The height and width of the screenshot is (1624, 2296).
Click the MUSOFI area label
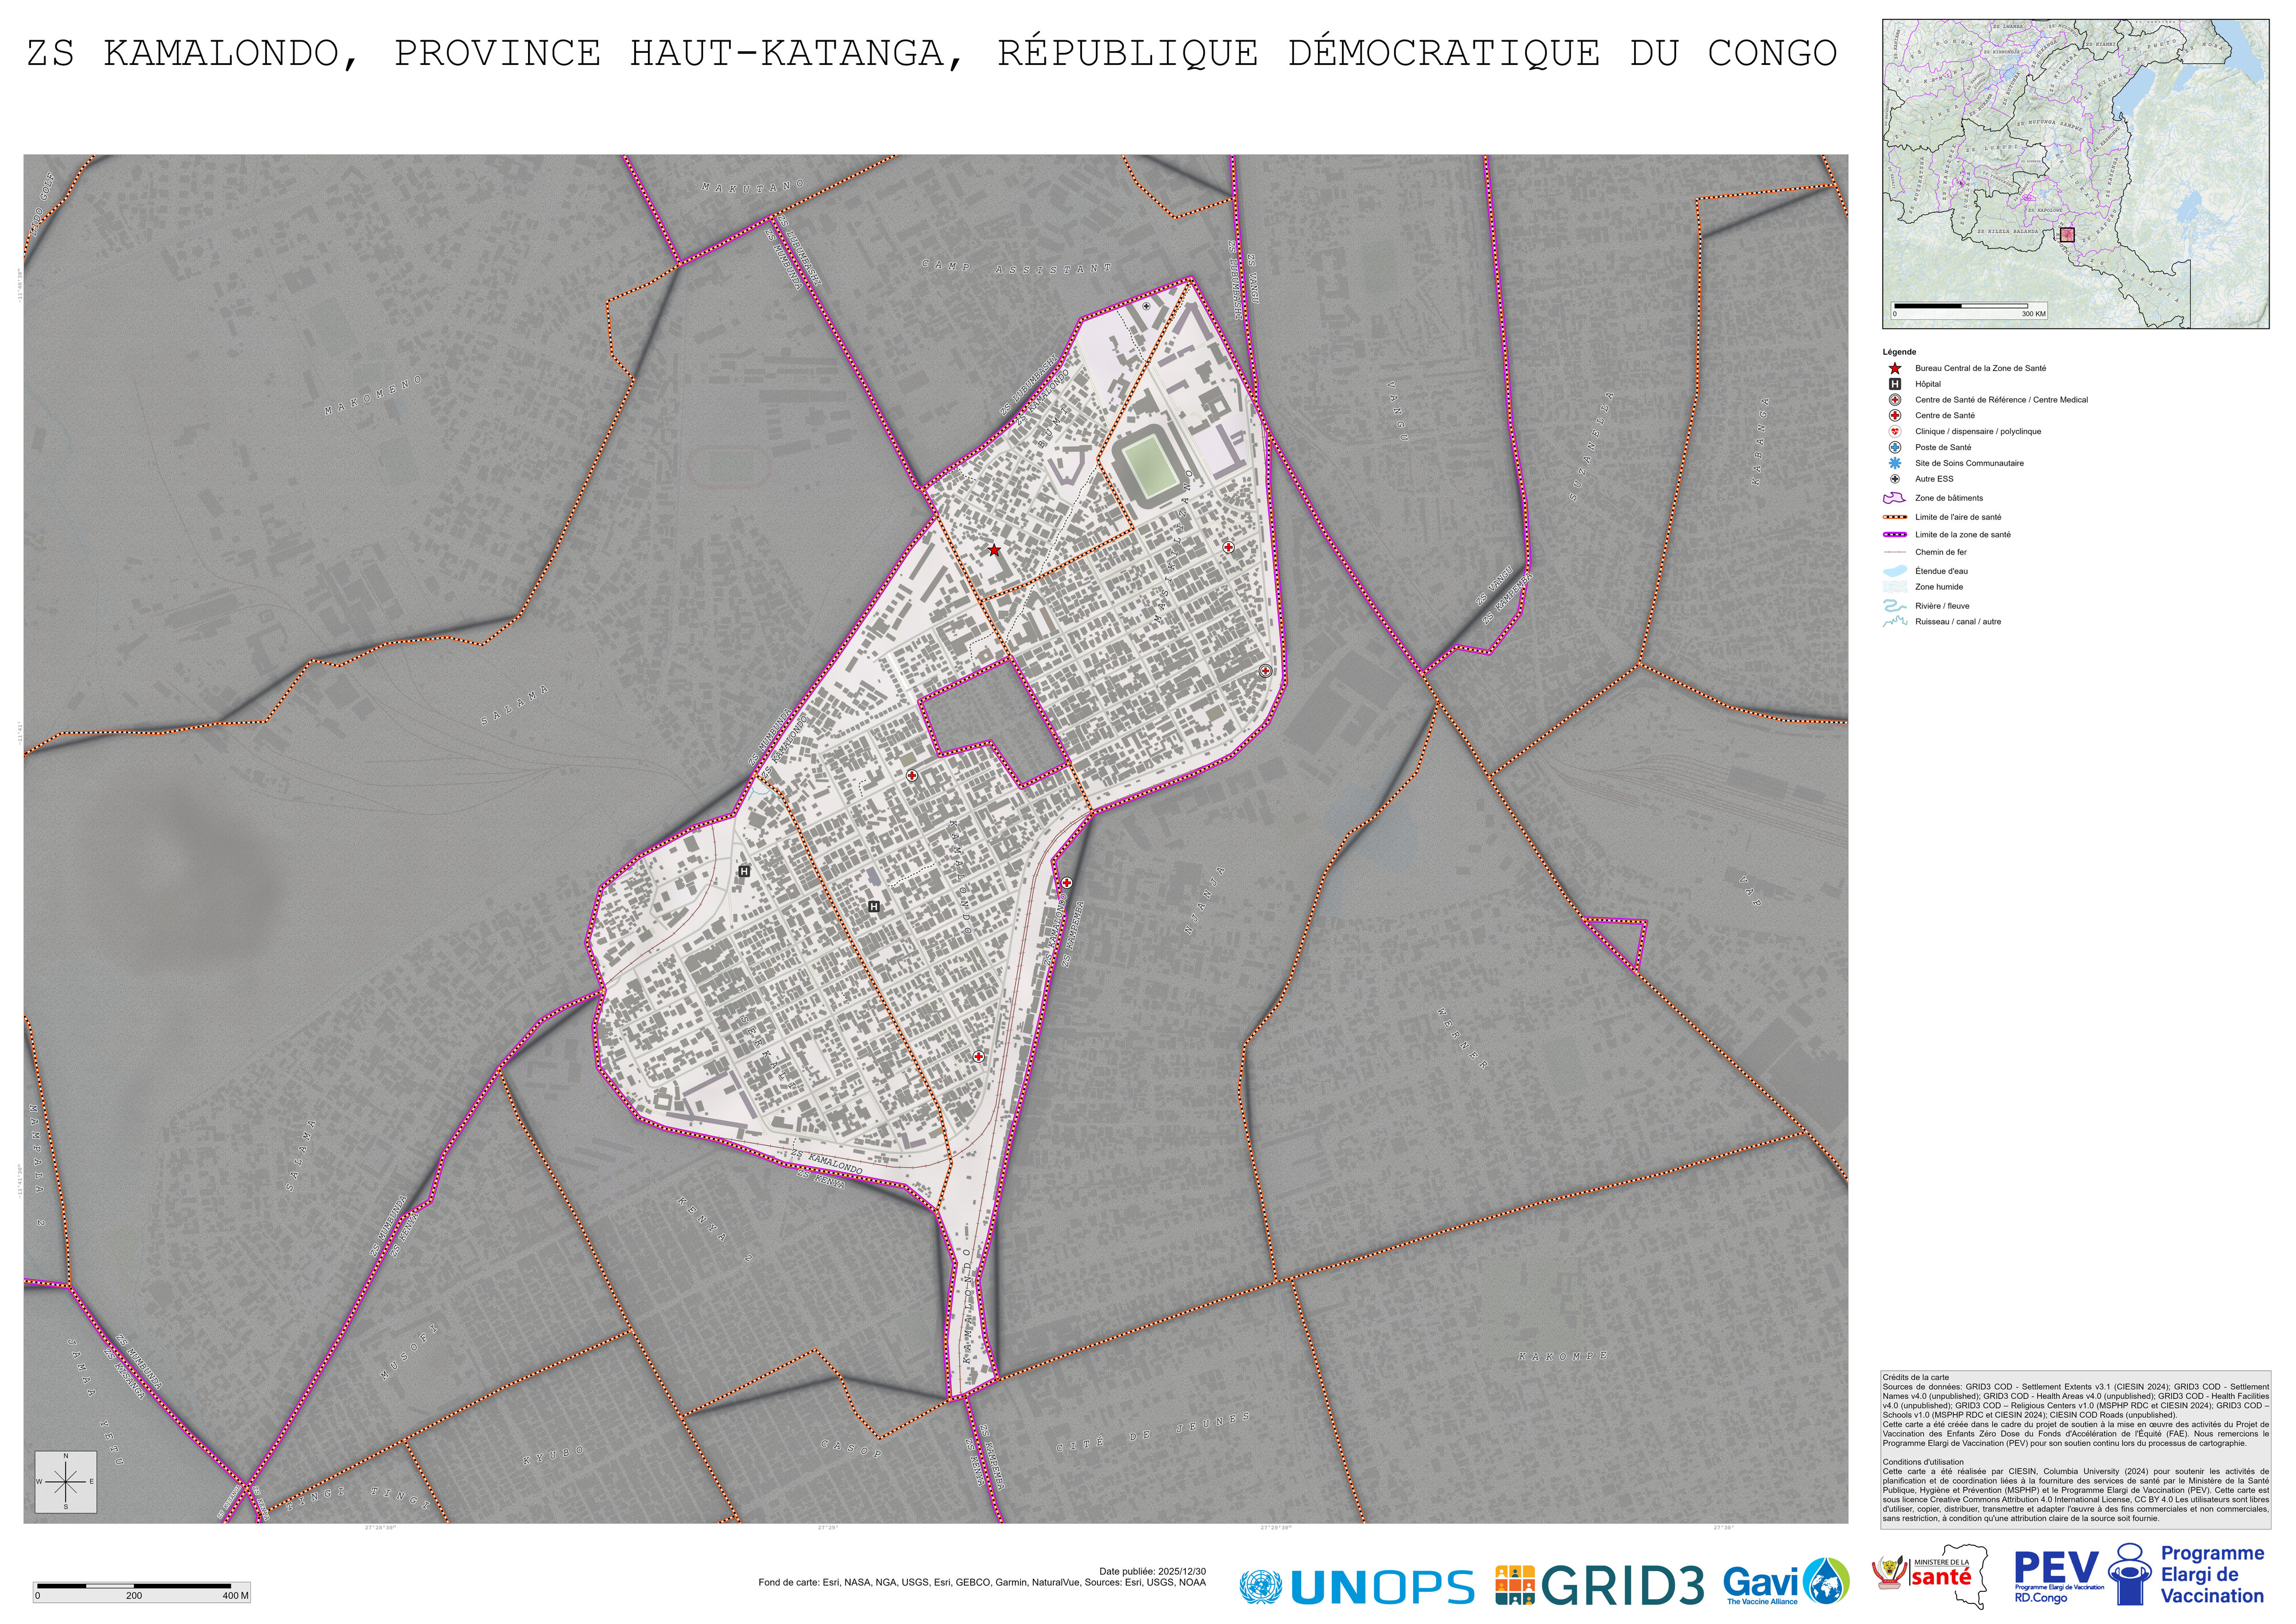(409, 1352)
